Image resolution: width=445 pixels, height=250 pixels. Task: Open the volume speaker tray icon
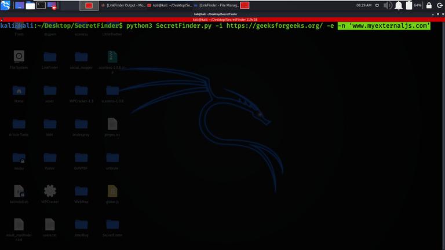click(x=388, y=5)
